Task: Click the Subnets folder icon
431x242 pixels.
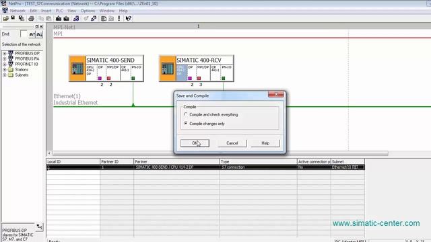Action: 11,75
